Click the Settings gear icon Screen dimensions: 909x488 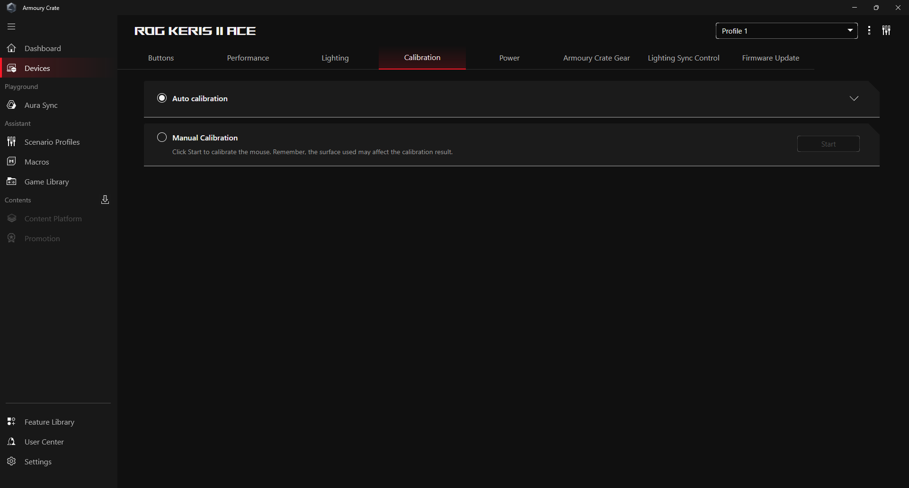(x=11, y=462)
